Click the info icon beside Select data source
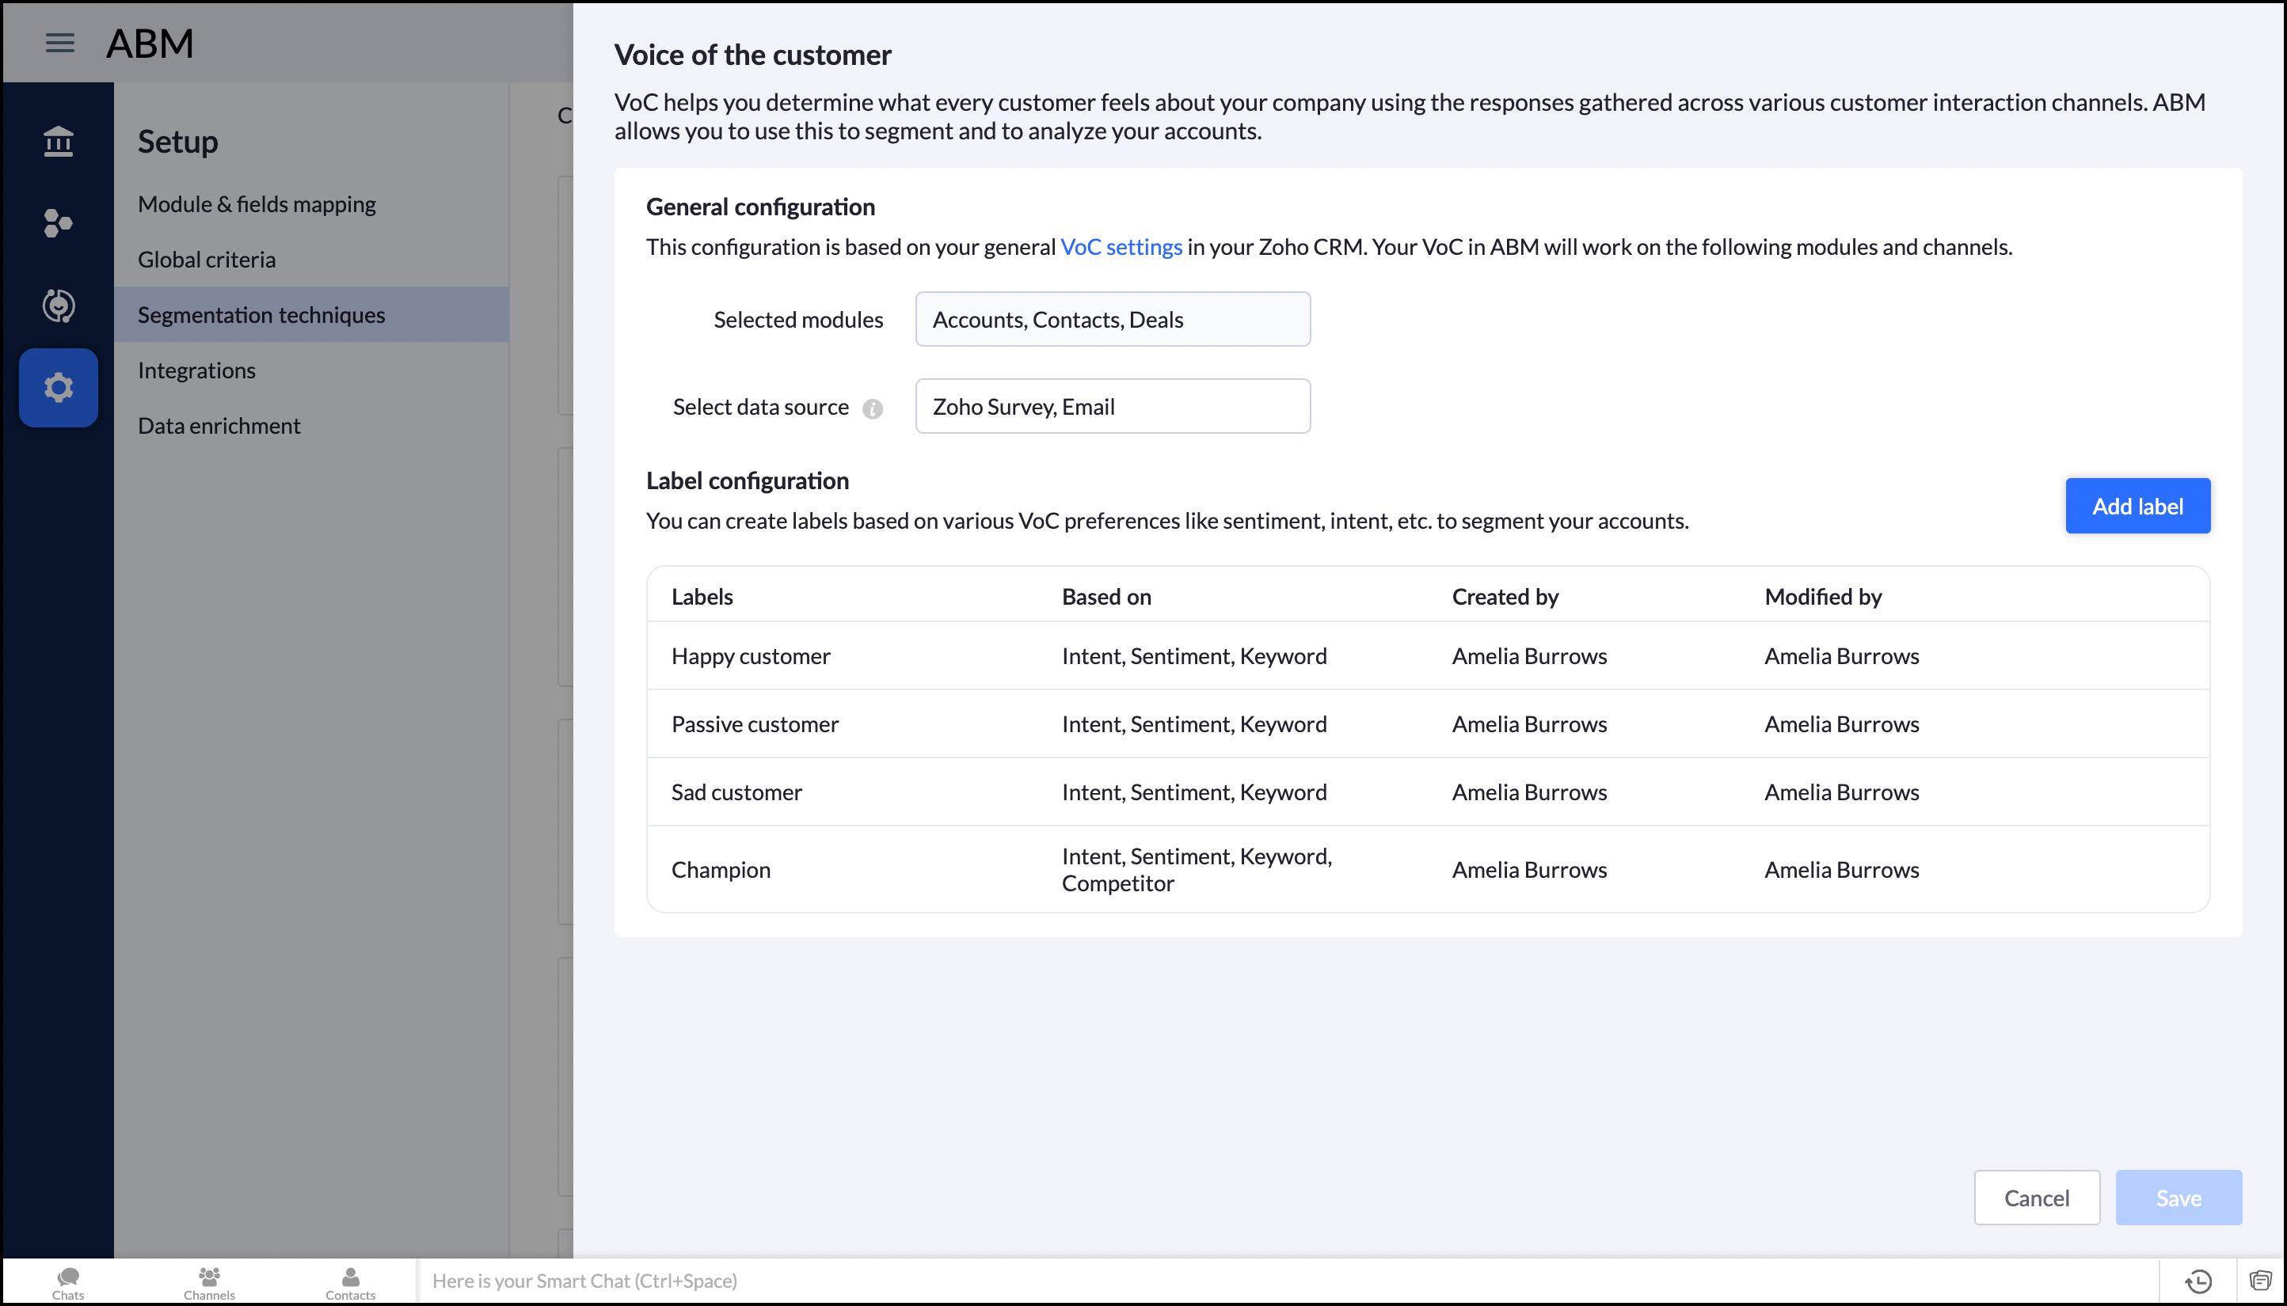2287x1306 pixels. click(872, 409)
